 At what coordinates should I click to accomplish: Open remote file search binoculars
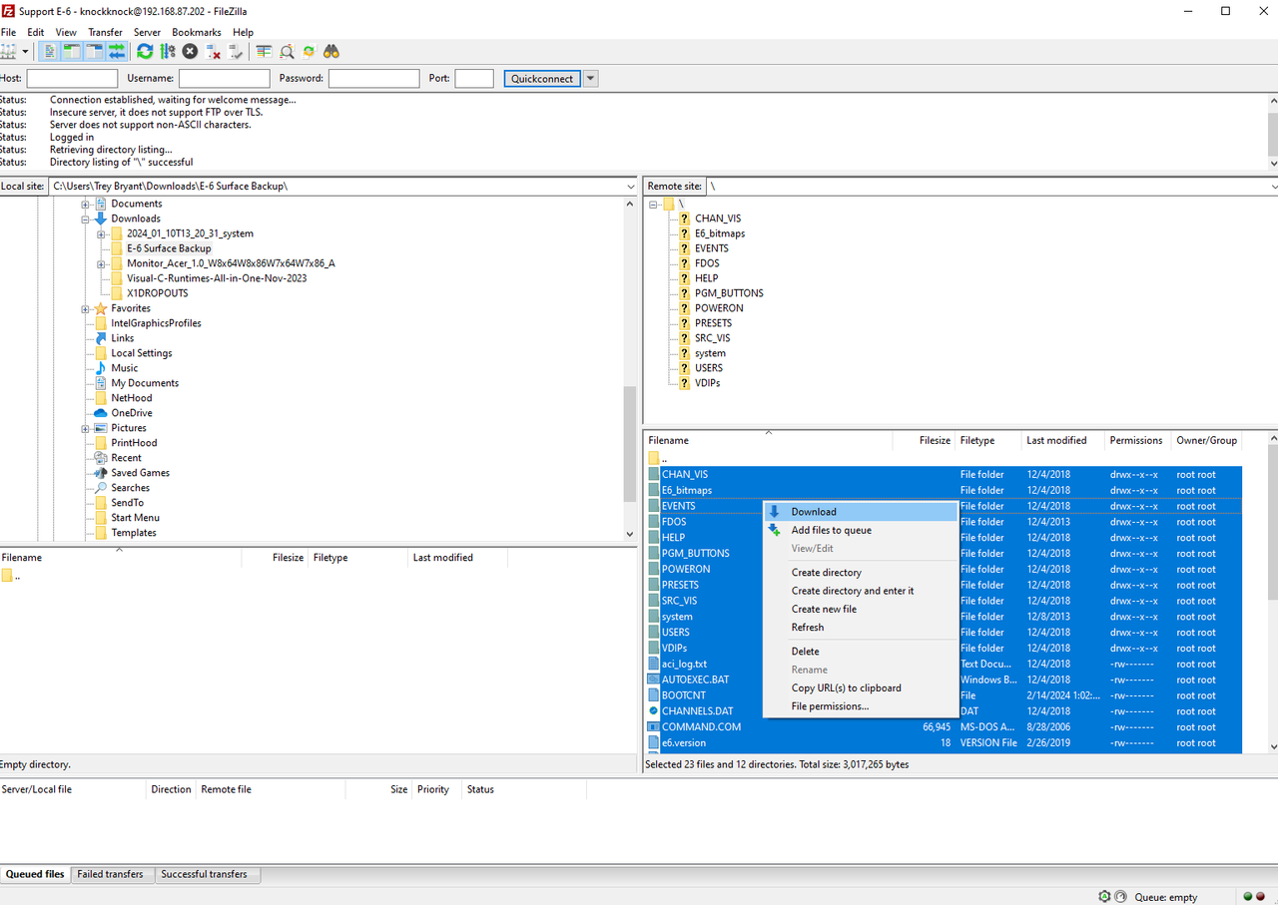pyautogui.click(x=331, y=51)
